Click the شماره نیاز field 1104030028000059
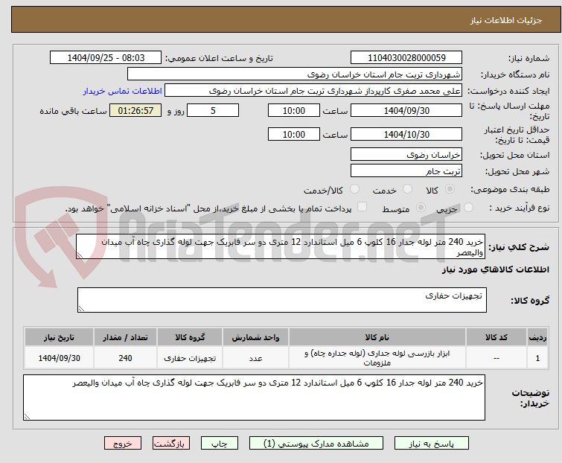562x463 pixels. [x=406, y=58]
